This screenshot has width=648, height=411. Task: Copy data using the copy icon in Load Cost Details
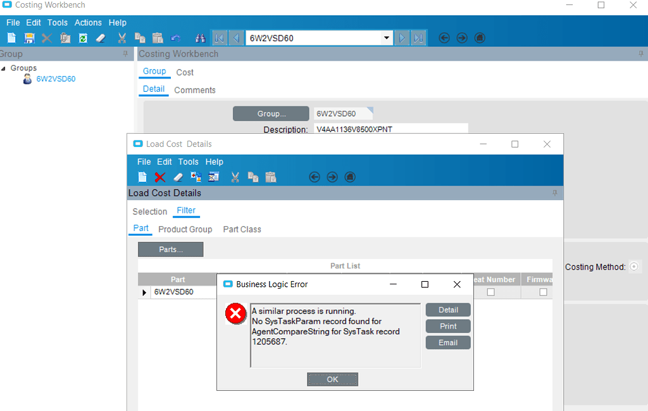(x=253, y=177)
